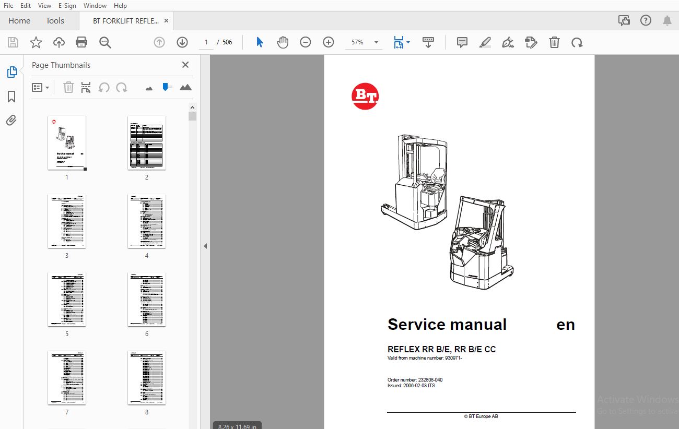Select page 7 thumbnail
679x429 pixels.
pos(67,378)
